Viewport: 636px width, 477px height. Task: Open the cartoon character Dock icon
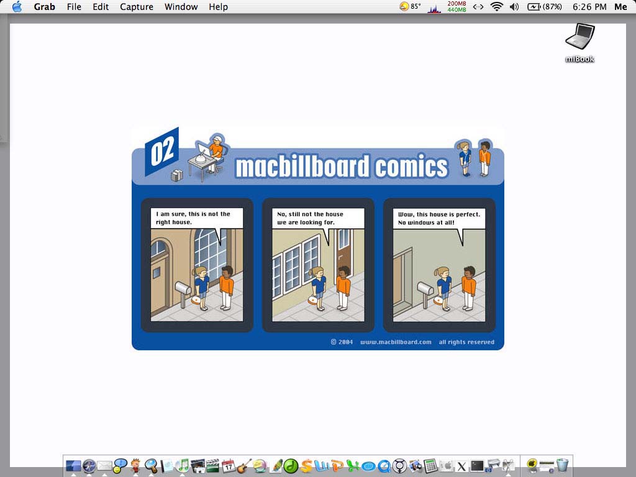pos(135,466)
